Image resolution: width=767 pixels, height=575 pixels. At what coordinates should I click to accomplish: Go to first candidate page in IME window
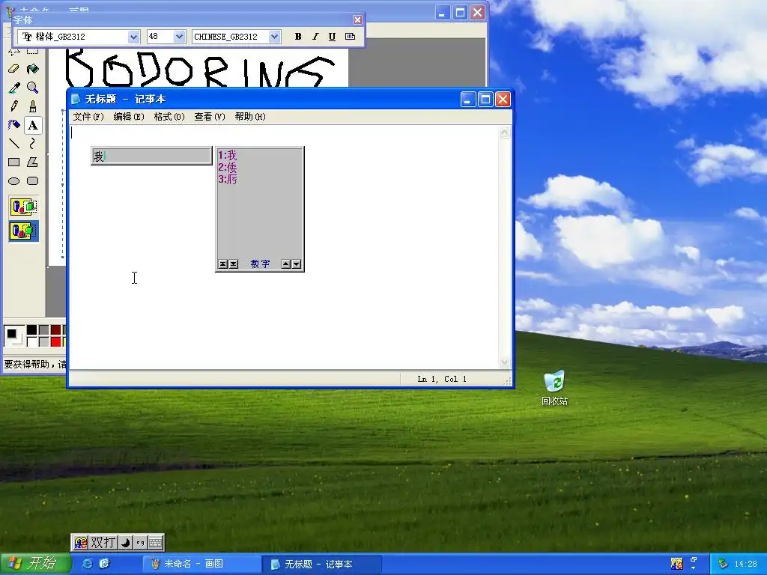tap(222, 264)
